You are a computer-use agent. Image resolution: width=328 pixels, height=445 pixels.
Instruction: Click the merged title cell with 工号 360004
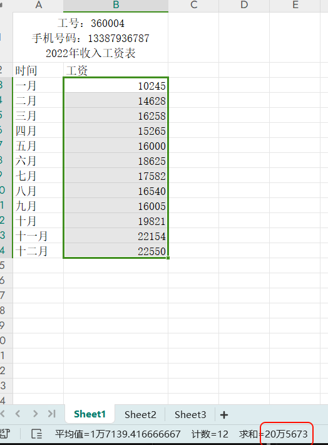pos(90,38)
